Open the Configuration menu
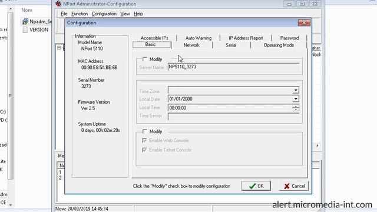The width and height of the screenshot is (377, 212). coord(104,14)
